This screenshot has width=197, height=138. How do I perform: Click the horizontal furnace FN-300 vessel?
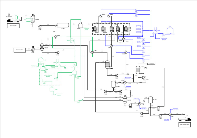[x=63, y=25]
